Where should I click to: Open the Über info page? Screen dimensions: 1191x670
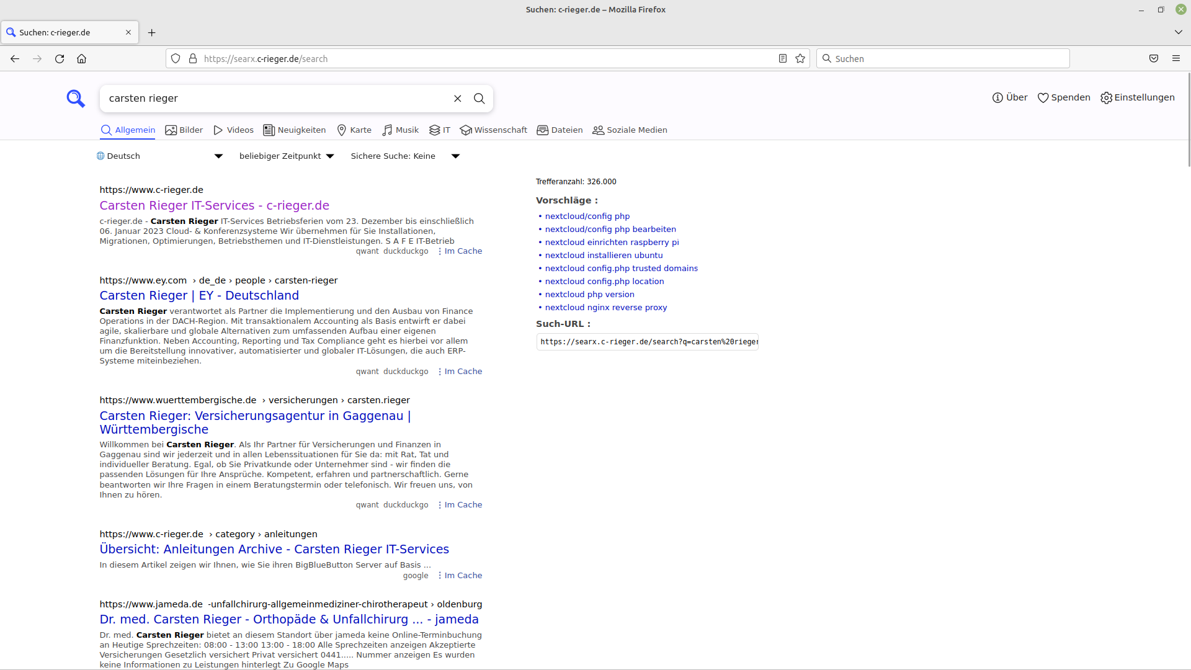tap(1010, 97)
